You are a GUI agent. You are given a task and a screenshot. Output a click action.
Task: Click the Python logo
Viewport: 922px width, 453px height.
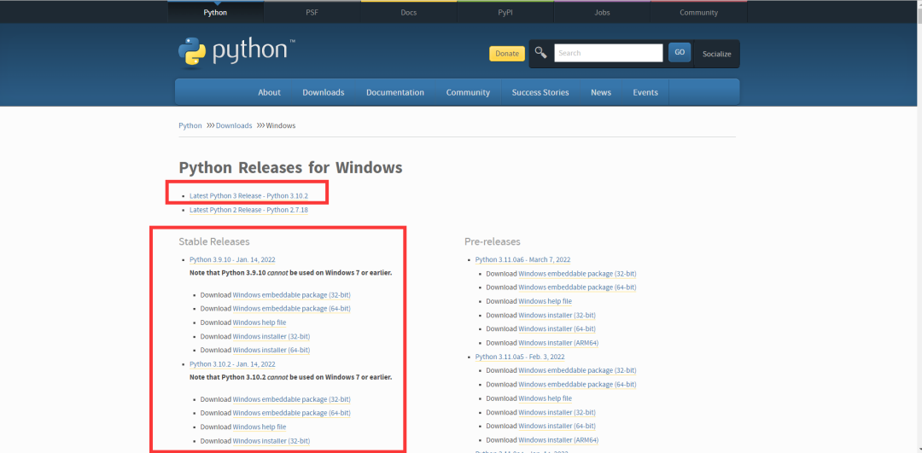click(x=236, y=52)
